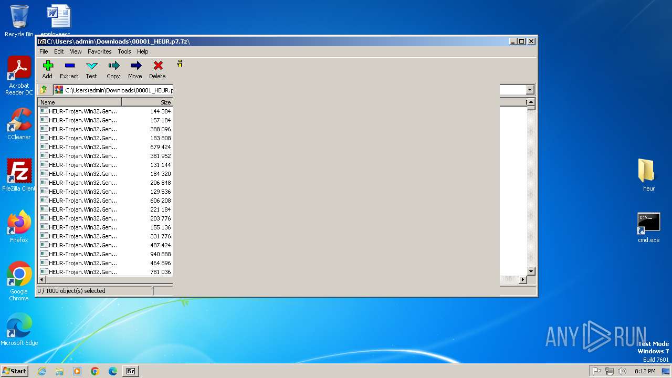This screenshot has height=378, width=672.
Task: Open Recycle Bin desktop icon
Action: (19, 21)
